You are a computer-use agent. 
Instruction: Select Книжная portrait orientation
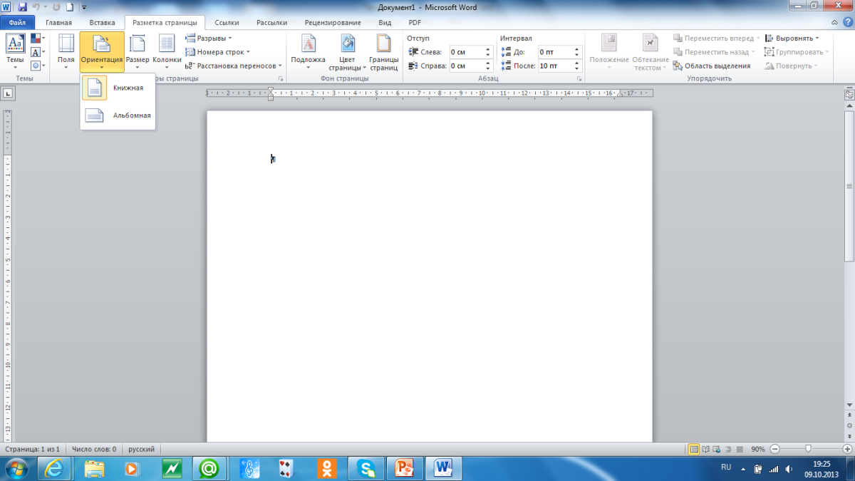[118, 88]
